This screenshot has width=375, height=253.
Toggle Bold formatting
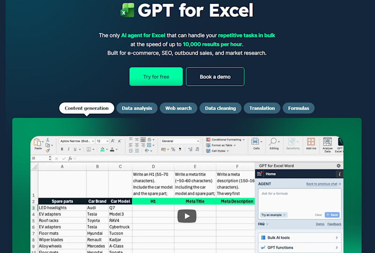coord(62,149)
